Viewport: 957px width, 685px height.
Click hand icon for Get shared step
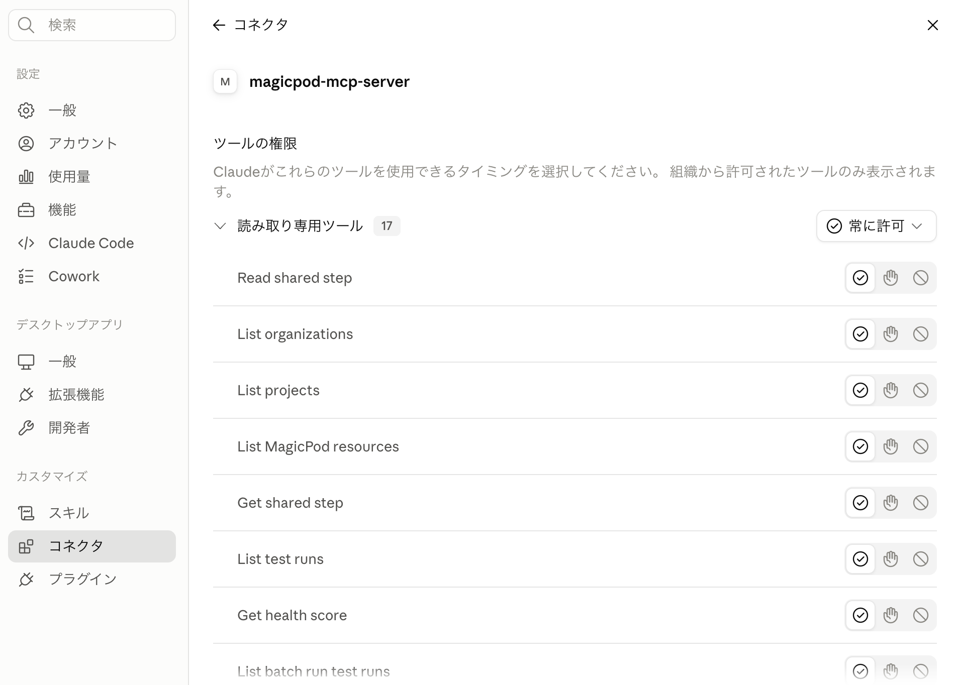pos(891,503)
